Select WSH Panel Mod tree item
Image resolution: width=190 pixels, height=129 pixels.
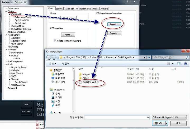[18, 85]
